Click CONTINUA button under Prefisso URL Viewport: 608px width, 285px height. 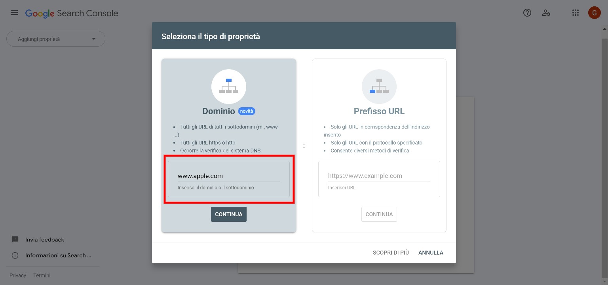tap(379, 214)
